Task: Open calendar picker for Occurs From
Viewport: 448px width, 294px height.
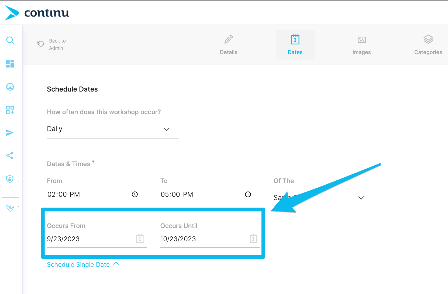Action: 140,239
